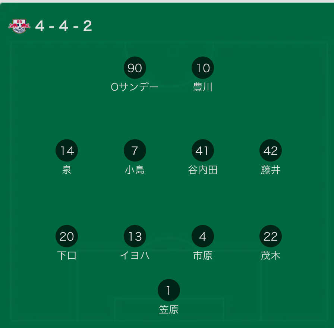
Task: Select player number 10 circle
Action: click(203, 68)
